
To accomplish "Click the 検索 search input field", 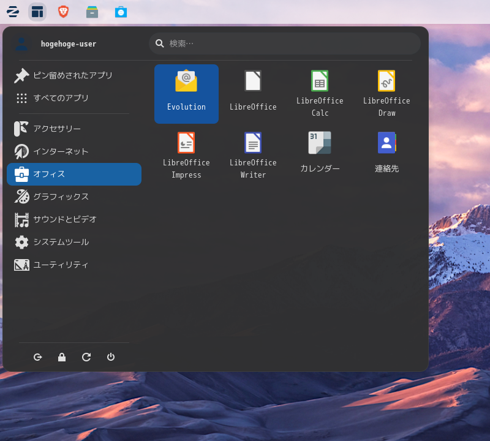I will (285, 43).
